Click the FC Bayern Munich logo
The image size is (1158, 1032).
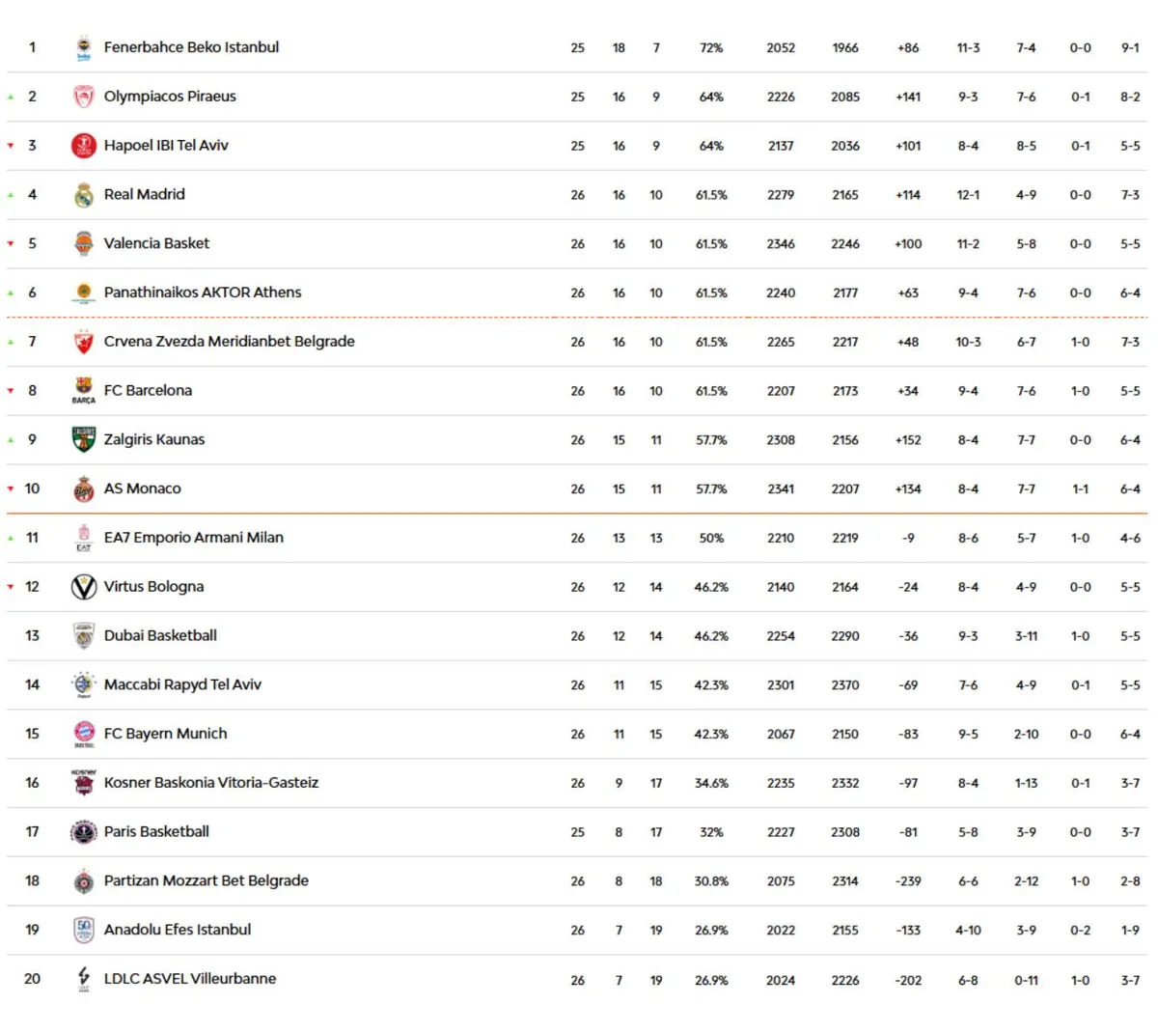click(x=84, y=734)
